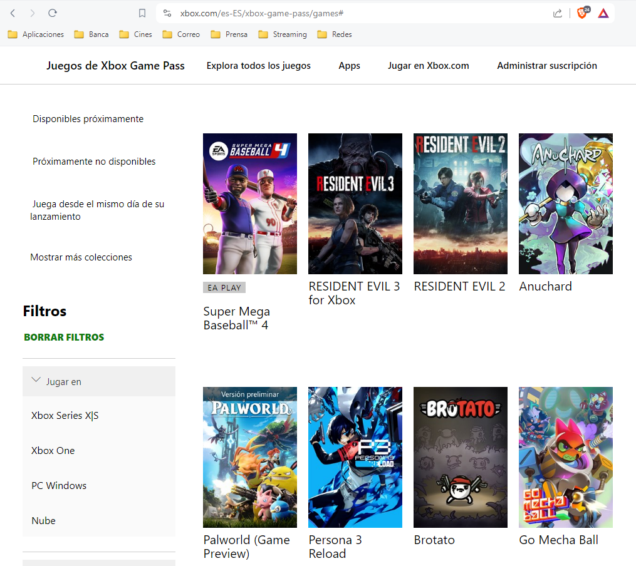Collapse the Jugar en filter section

(99, 382)
